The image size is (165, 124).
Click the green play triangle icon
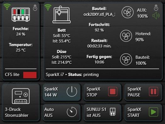[x=154, y=112]
